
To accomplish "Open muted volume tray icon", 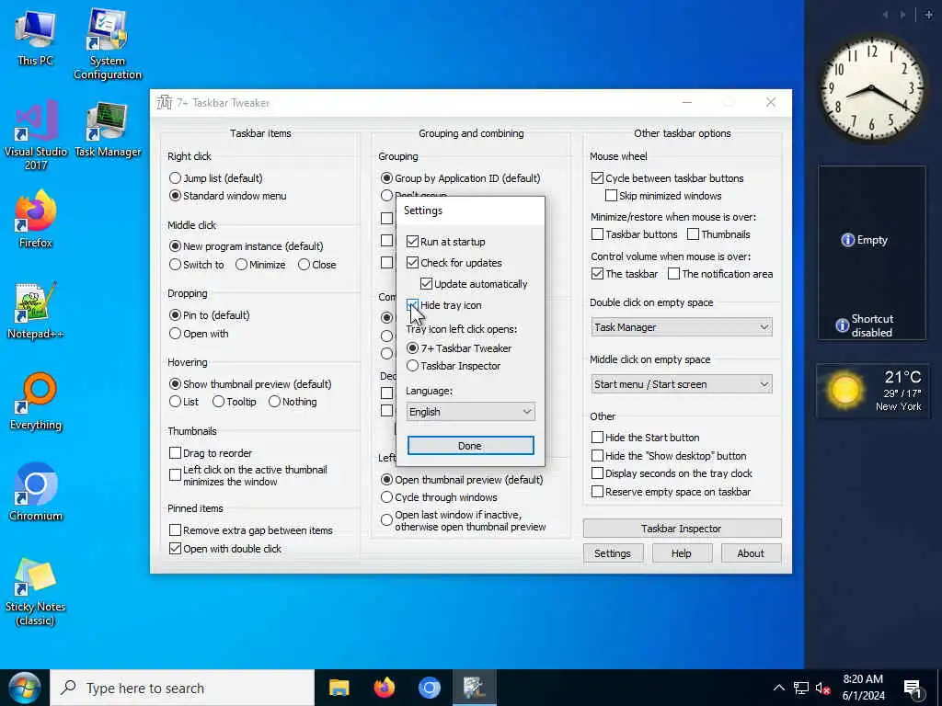I will [823, 689].
